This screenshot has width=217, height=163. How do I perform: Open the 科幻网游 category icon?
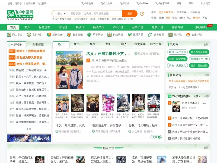tap(109, 35)
